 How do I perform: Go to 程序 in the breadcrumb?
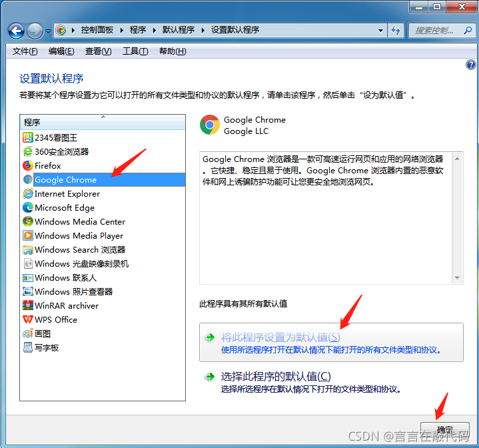pos(138,30)
